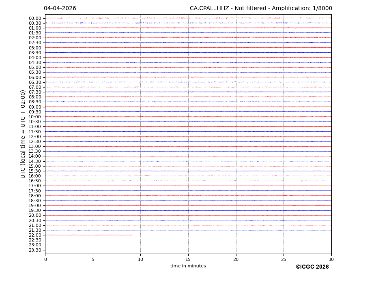Select the 09:30 trace time label

(35, 112)
